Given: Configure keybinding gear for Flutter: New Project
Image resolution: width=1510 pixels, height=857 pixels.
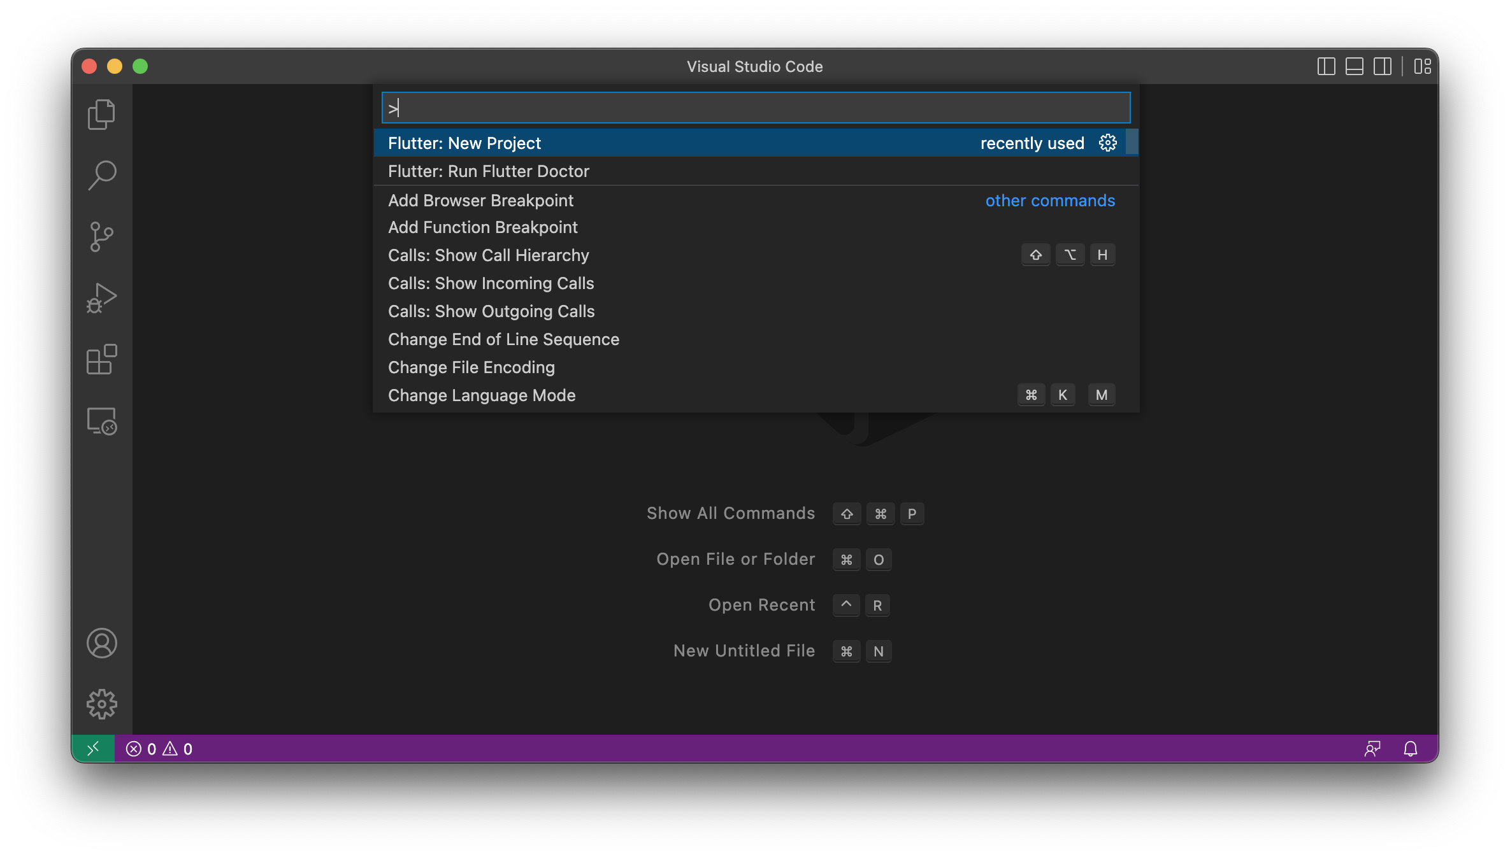Looking at the screenshot, I should point(1108,143).
